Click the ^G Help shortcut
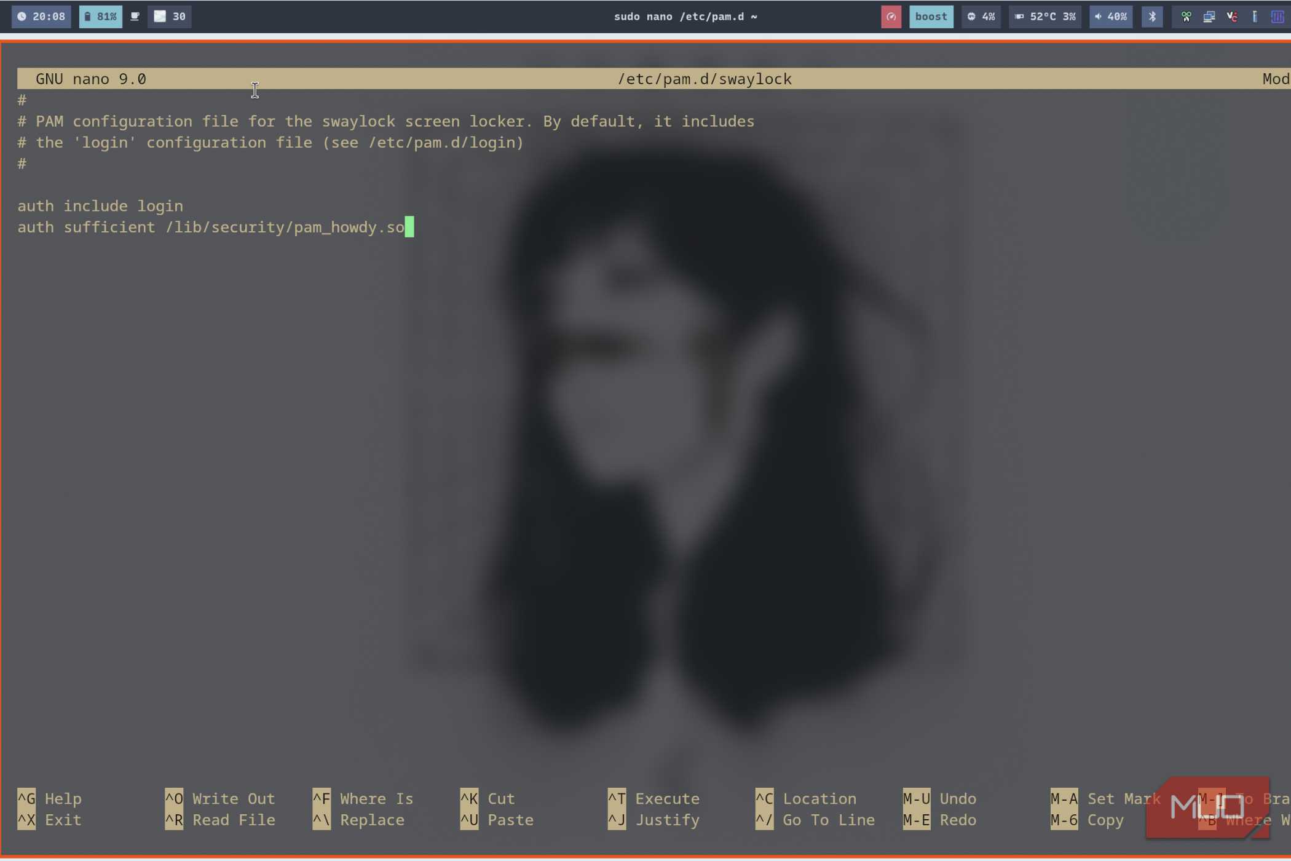1291x861 pixels. (49, 799)
